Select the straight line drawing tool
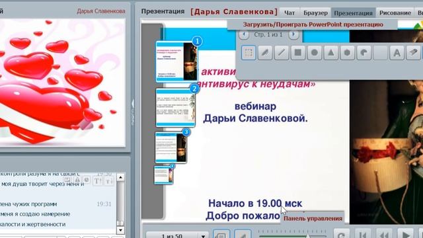This screenshot has height=238, width=423. click(x=282, y=53)
